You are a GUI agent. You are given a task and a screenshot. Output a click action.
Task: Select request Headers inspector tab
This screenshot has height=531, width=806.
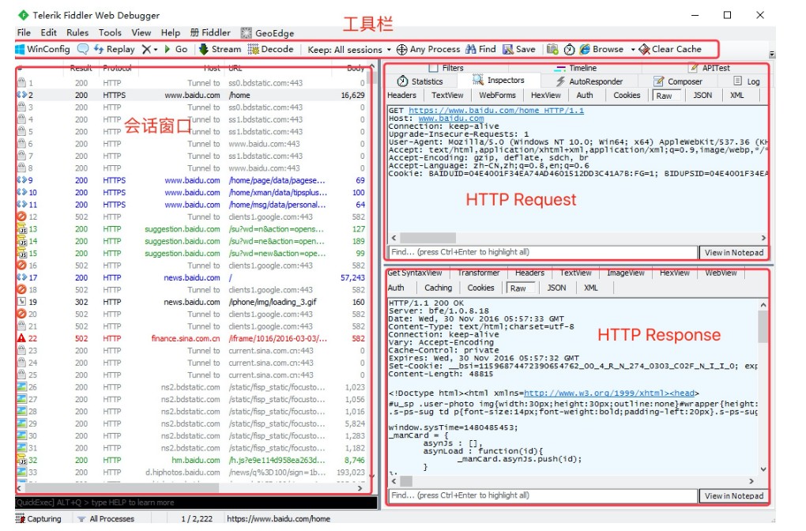pyautogui.click(x=401, y=95)
